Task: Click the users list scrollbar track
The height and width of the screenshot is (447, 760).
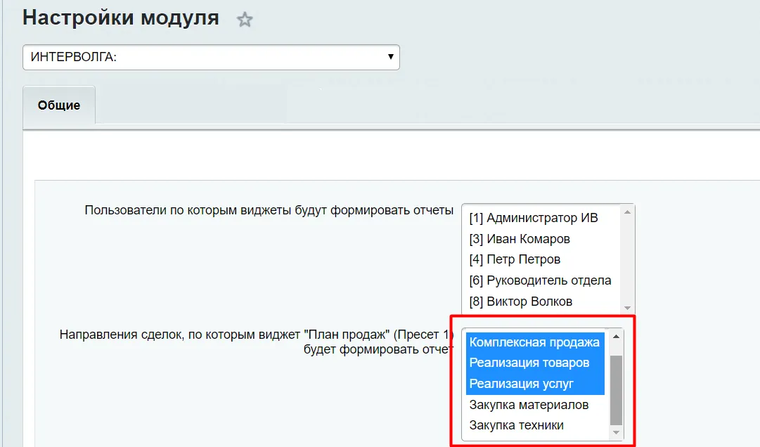Action: coord(627,259)
